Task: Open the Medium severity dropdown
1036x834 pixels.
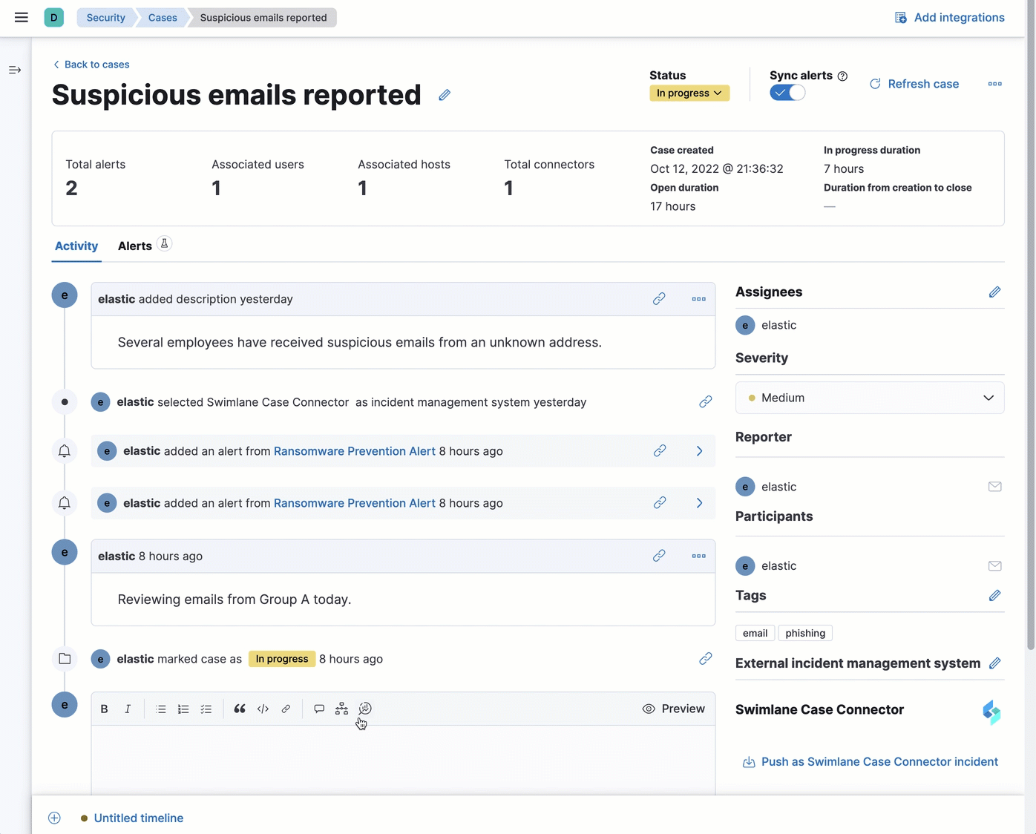Action: point(869,398)
